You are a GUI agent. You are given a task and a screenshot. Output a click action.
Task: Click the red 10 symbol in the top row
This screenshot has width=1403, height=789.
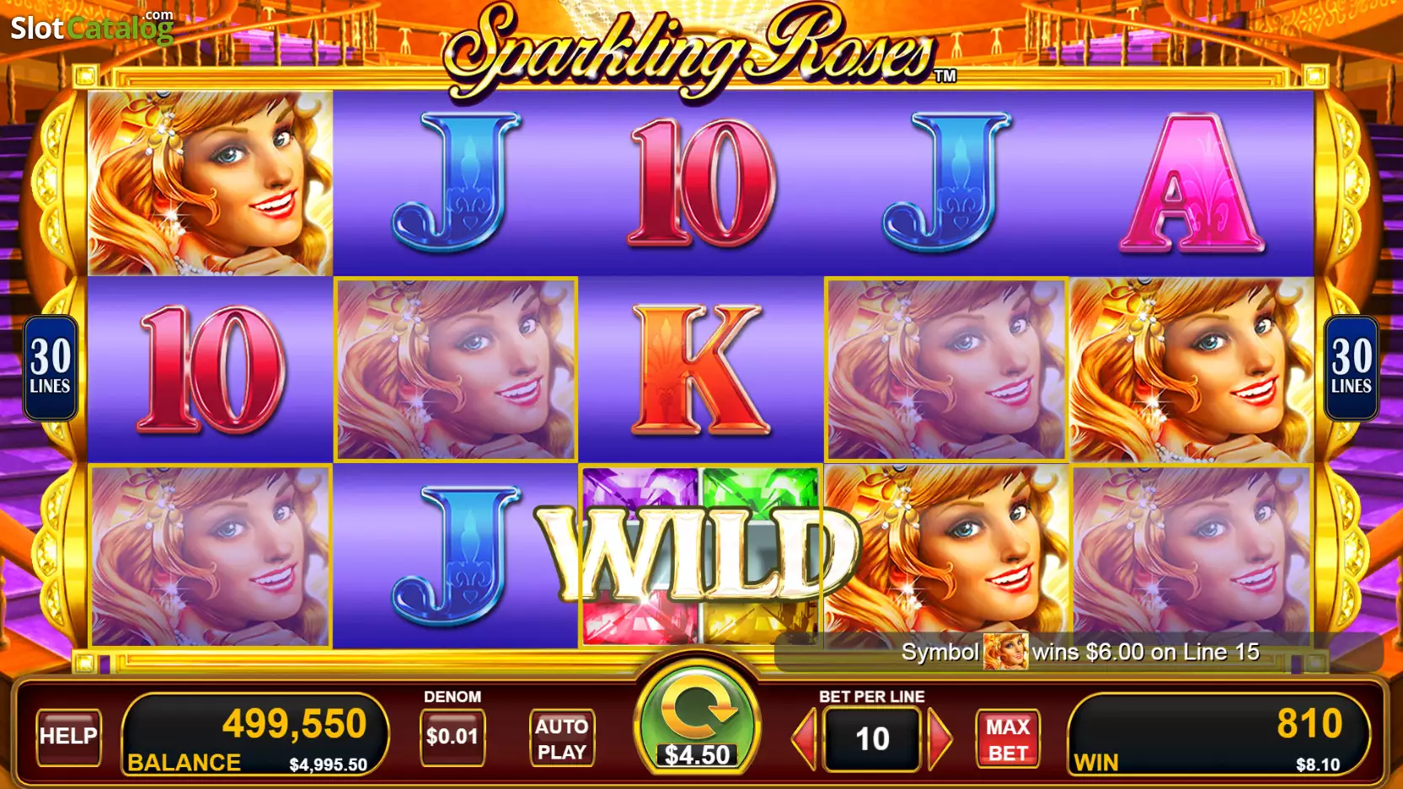pos(701,183)
